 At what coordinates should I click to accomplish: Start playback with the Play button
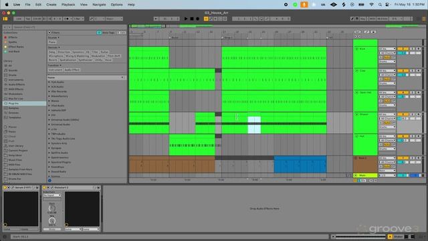click(186, 19)
